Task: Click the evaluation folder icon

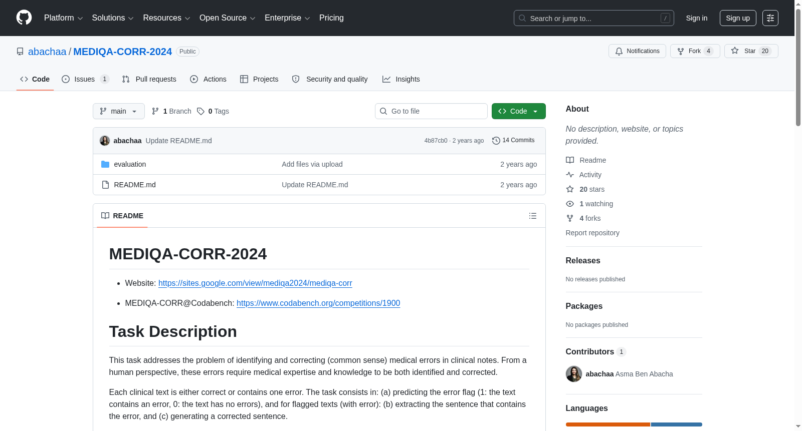Action: click(x=105, y=164)
